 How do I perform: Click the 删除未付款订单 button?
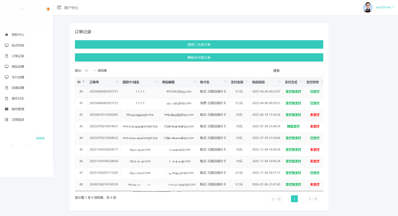click(199, 57)
